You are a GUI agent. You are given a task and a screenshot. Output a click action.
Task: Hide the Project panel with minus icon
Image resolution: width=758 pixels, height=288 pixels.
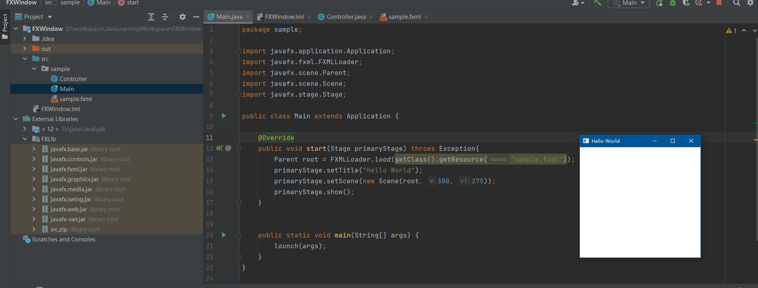(x=196, y=17)
